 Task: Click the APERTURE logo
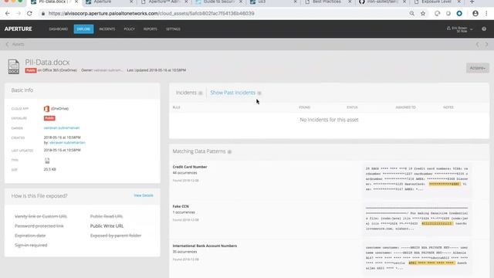point(19,29)
